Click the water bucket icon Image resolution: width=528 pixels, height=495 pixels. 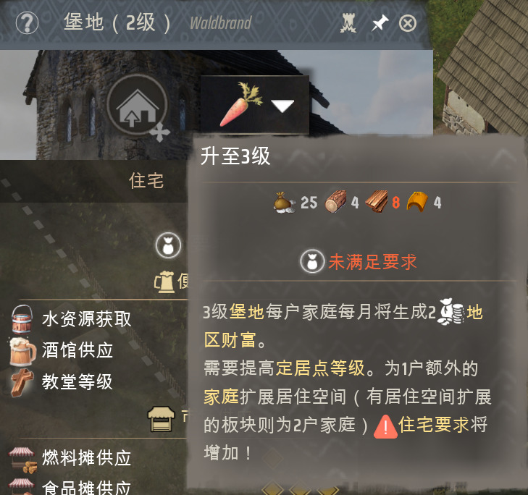(x=22, y=319)
